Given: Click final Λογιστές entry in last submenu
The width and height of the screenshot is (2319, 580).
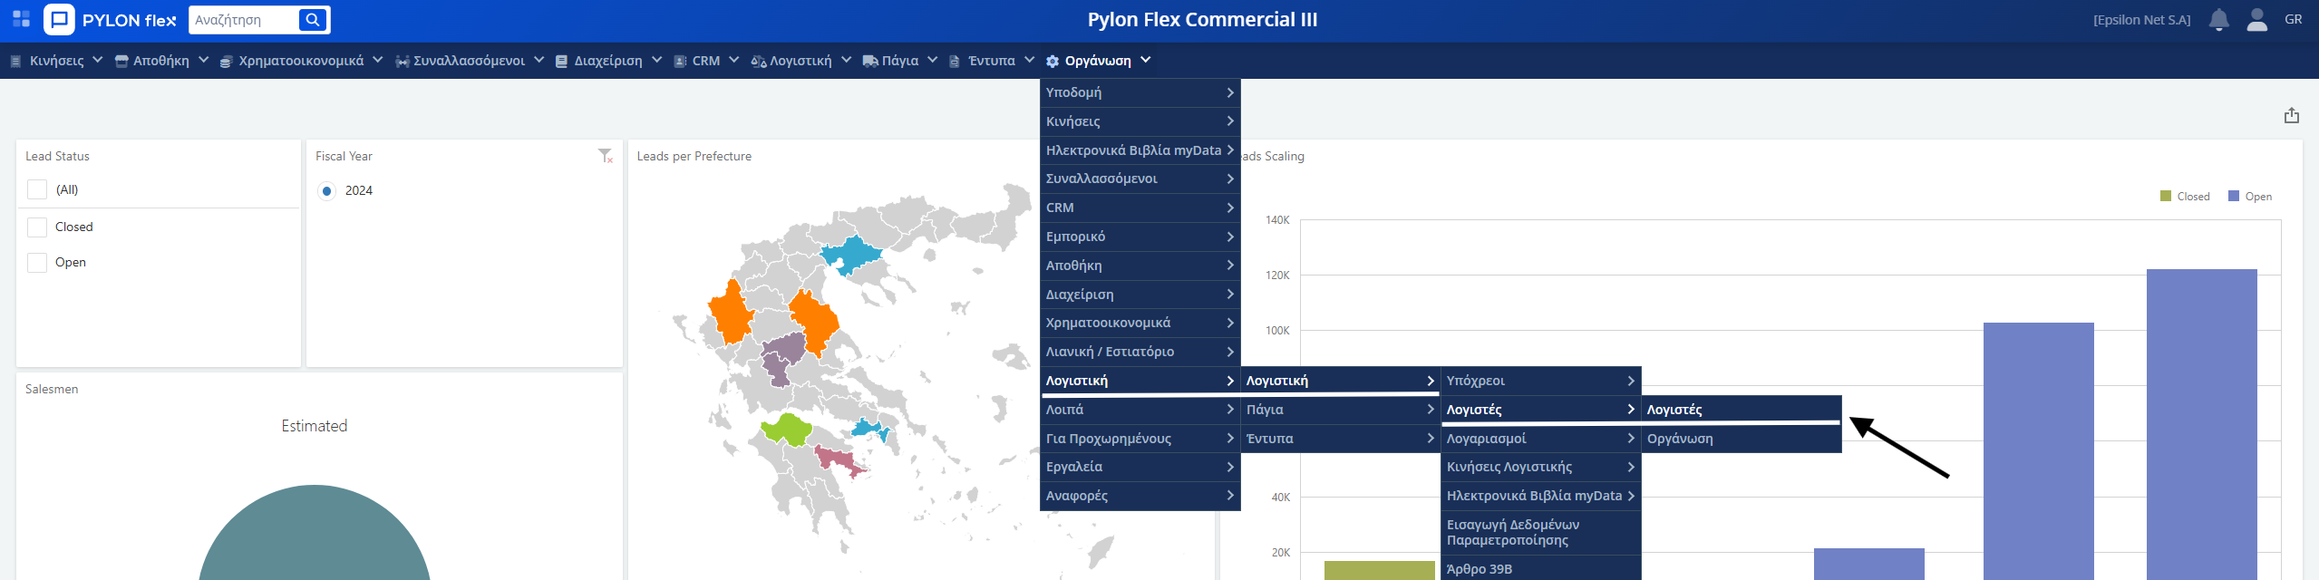Looking at the screenshot, I should pyautogui.click(x=1742, y=410).
